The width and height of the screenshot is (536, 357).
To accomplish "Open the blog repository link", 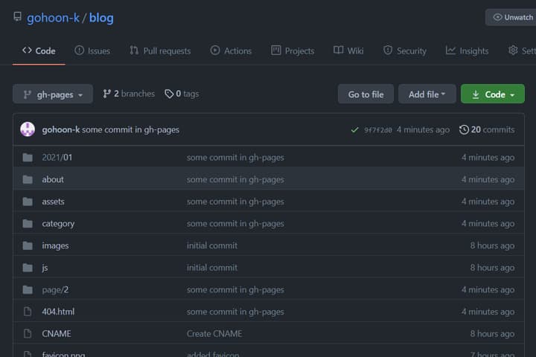I will coord(101,18).
